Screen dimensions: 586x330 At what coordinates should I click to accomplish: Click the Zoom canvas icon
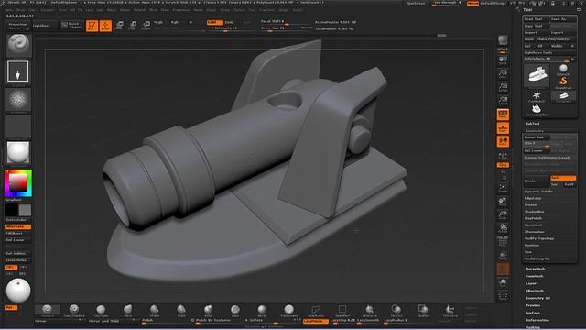503,74
